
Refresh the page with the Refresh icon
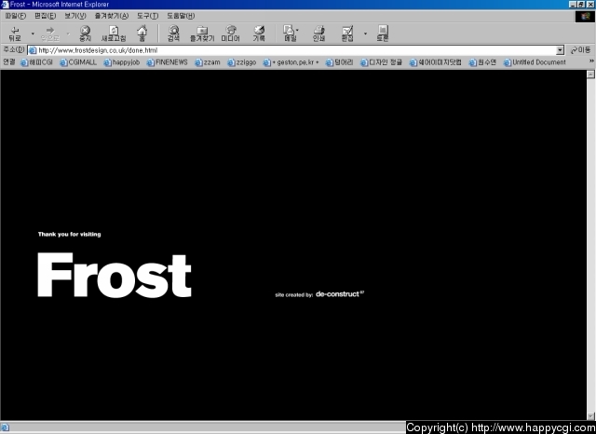point(114,34)
